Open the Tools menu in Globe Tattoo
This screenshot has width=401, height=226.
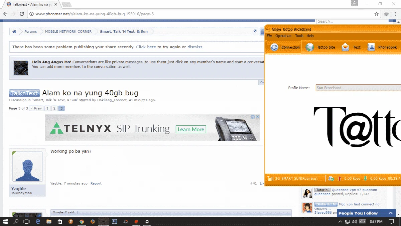[x=299, y=36]
